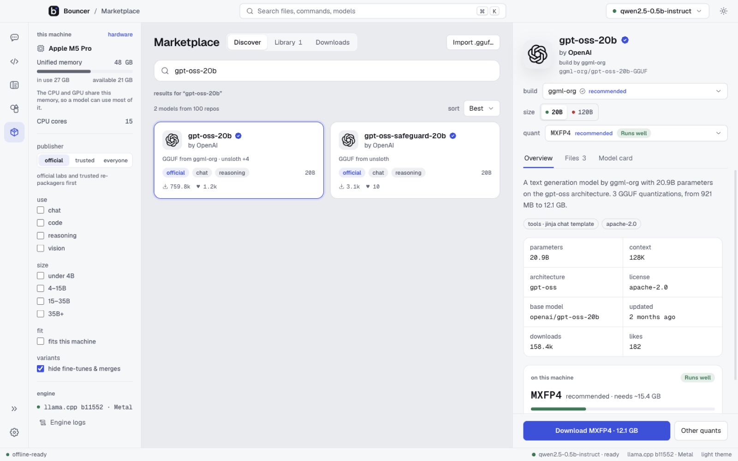
Task: Open the code editor sidebar icon
Action: tap(14, 61)
